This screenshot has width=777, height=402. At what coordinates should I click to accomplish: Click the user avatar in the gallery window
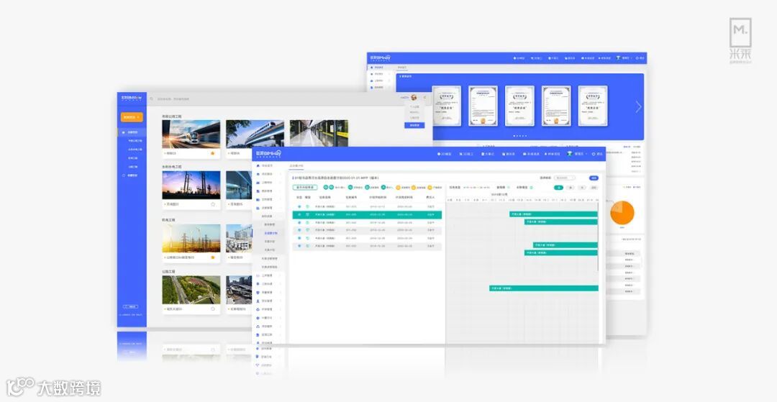(414, 98)
